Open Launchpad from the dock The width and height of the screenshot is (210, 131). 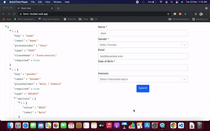18,126
